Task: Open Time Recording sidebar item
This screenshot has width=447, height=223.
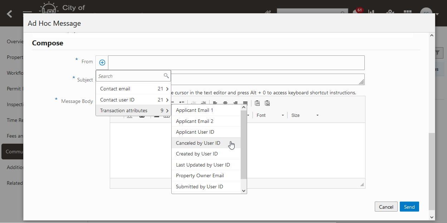Action: (x=15, y=120)
